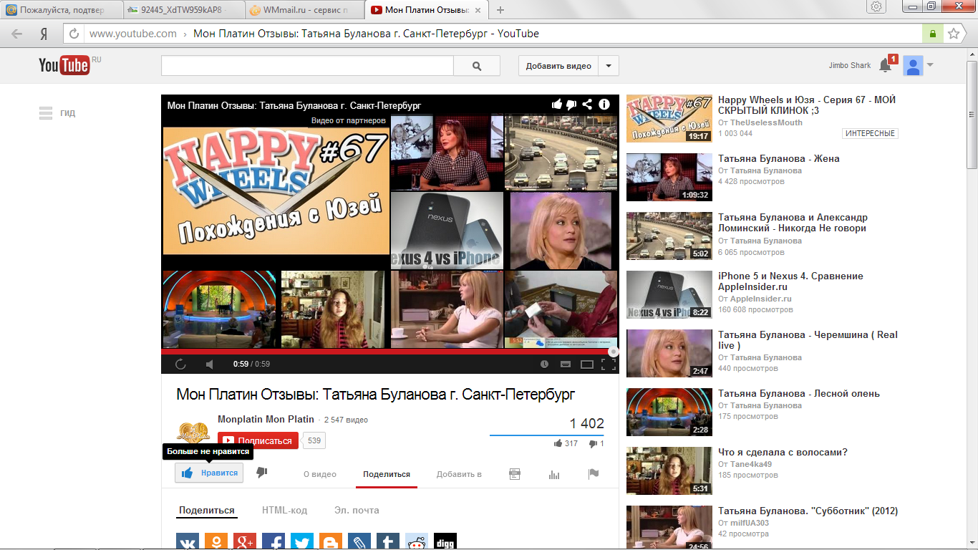Viewport: 978px width, 550px height.
Task: Share on Odnoklassniki icon
Action: coord(216,543)
